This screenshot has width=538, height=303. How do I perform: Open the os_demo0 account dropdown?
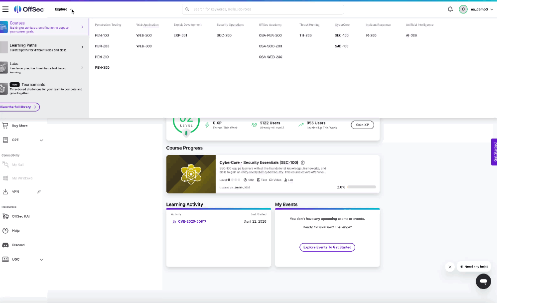point(482,9)
